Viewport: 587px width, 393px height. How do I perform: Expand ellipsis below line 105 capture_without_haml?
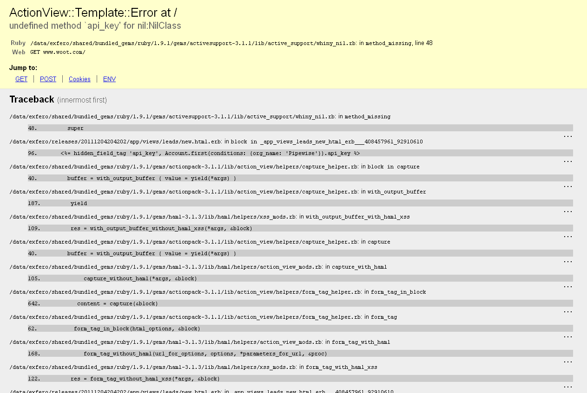pos(567,287)
